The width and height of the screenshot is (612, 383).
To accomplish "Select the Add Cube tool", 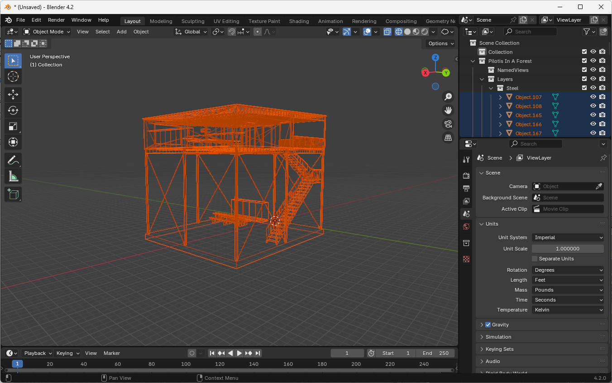I will pyautogui.click(x=13, y=194).
